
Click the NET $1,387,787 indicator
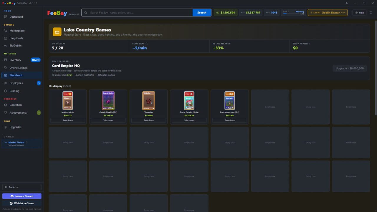click(250, 13)
